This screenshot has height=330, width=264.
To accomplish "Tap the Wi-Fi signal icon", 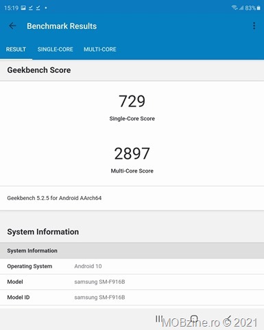I will tap(235, 8).
